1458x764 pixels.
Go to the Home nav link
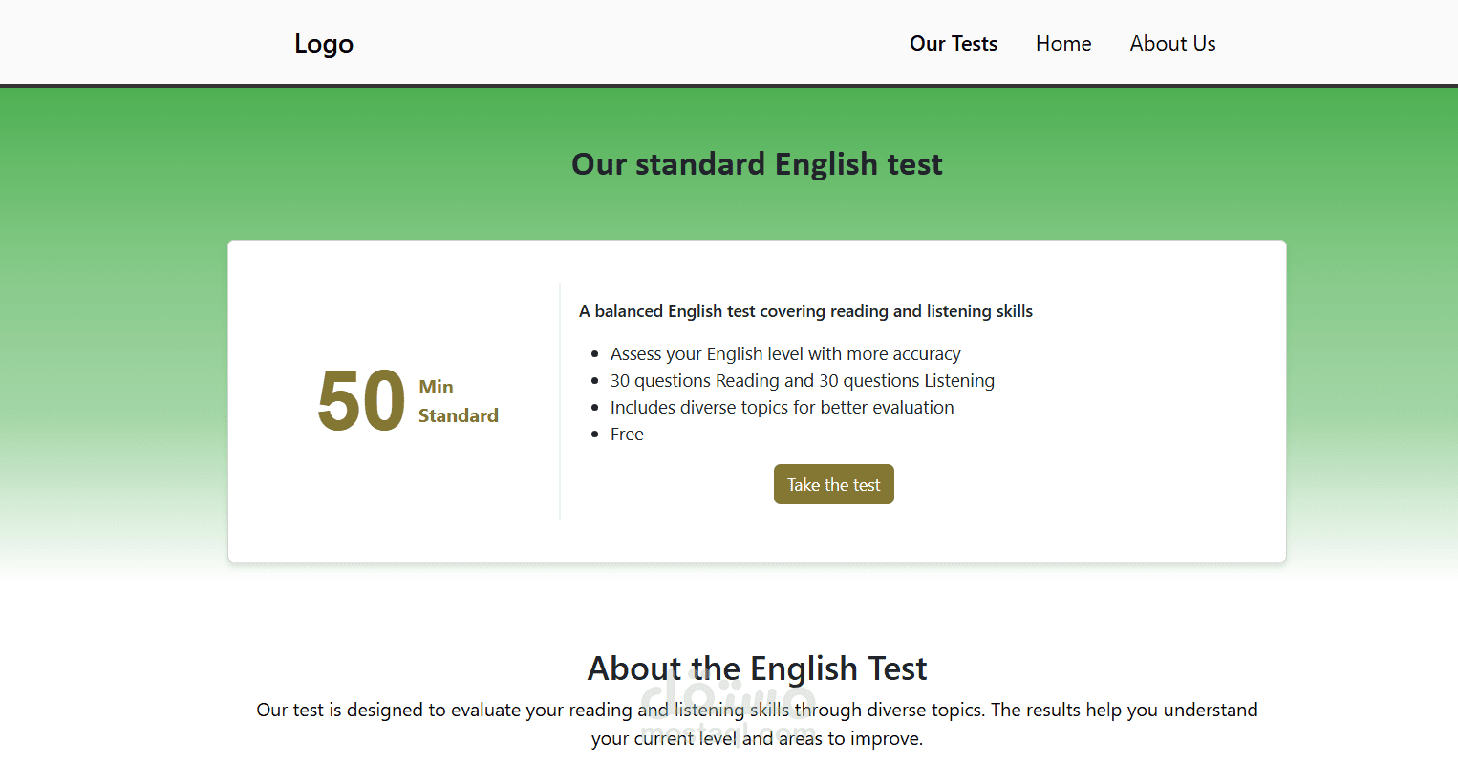1063,44
